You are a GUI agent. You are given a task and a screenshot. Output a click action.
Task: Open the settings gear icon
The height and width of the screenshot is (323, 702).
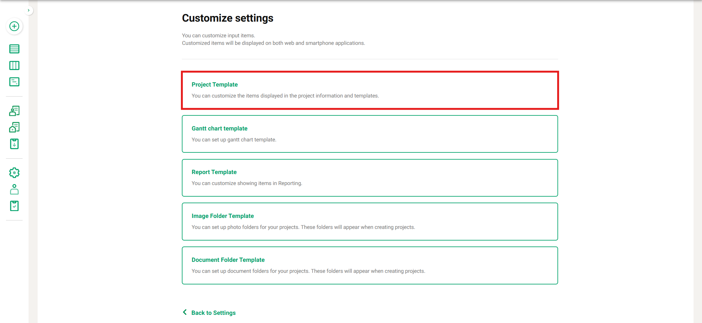tap(14, 173)
